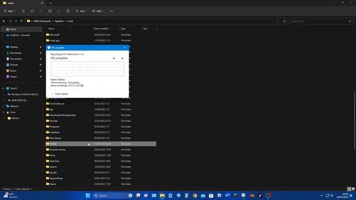356x200 pixels.
Task: Click the recycling progress graph
Action: [87, 69]
